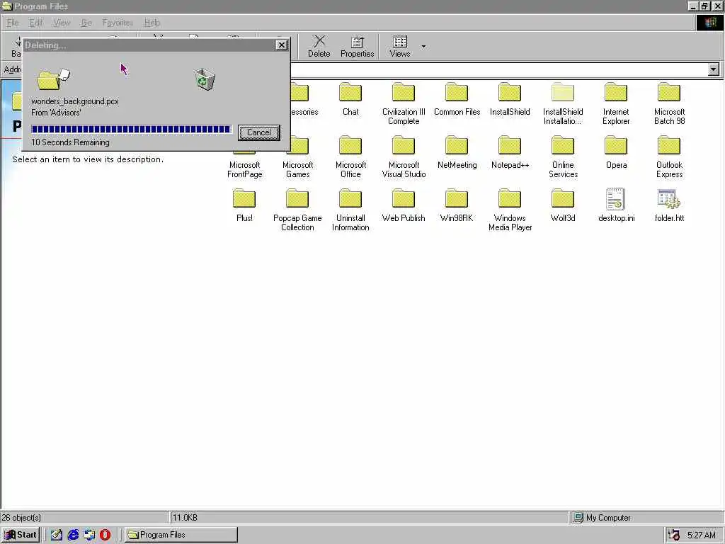Select the Microsoft Visual Studio folder
The height and width of the screenshot is (544, 725).
(x=404, y=157)
